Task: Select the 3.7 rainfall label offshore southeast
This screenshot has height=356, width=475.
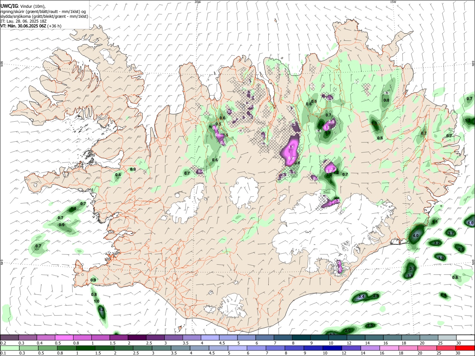Action: click(451, 233)
